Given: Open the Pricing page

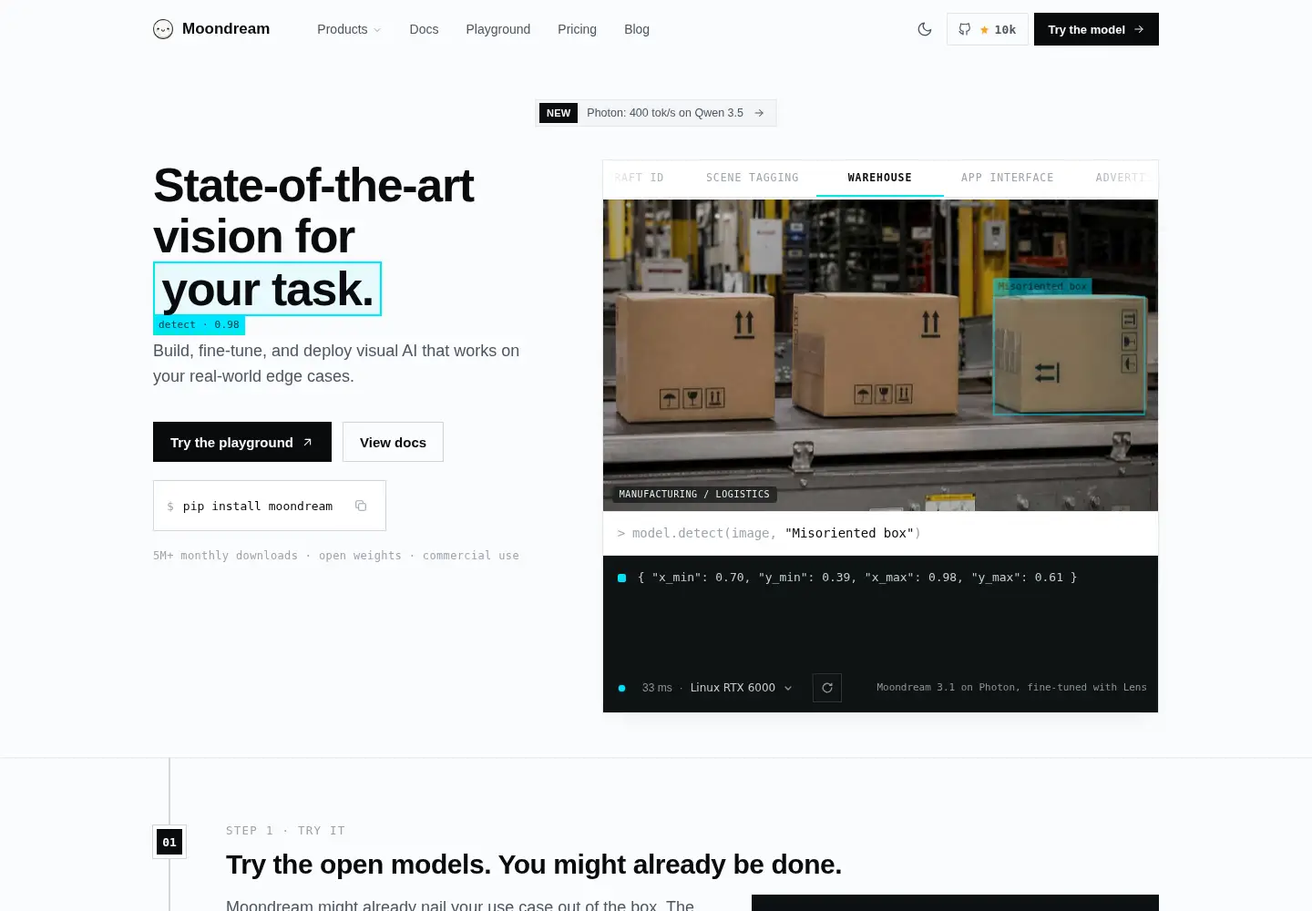Looking at the screenshot, I should point(577,29).
